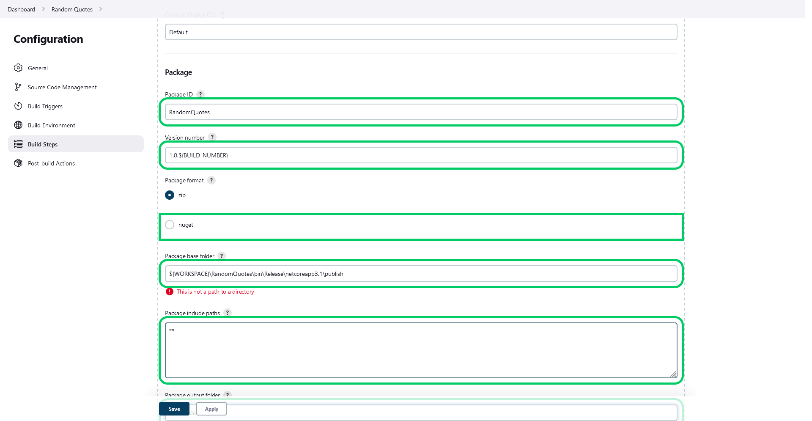
Task: Click the Apply button
Action: click(x=211, y=409)
